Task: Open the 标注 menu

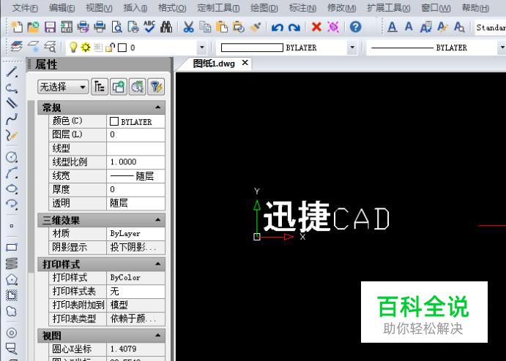Action: pyautogui.click(x=302, y=8)
